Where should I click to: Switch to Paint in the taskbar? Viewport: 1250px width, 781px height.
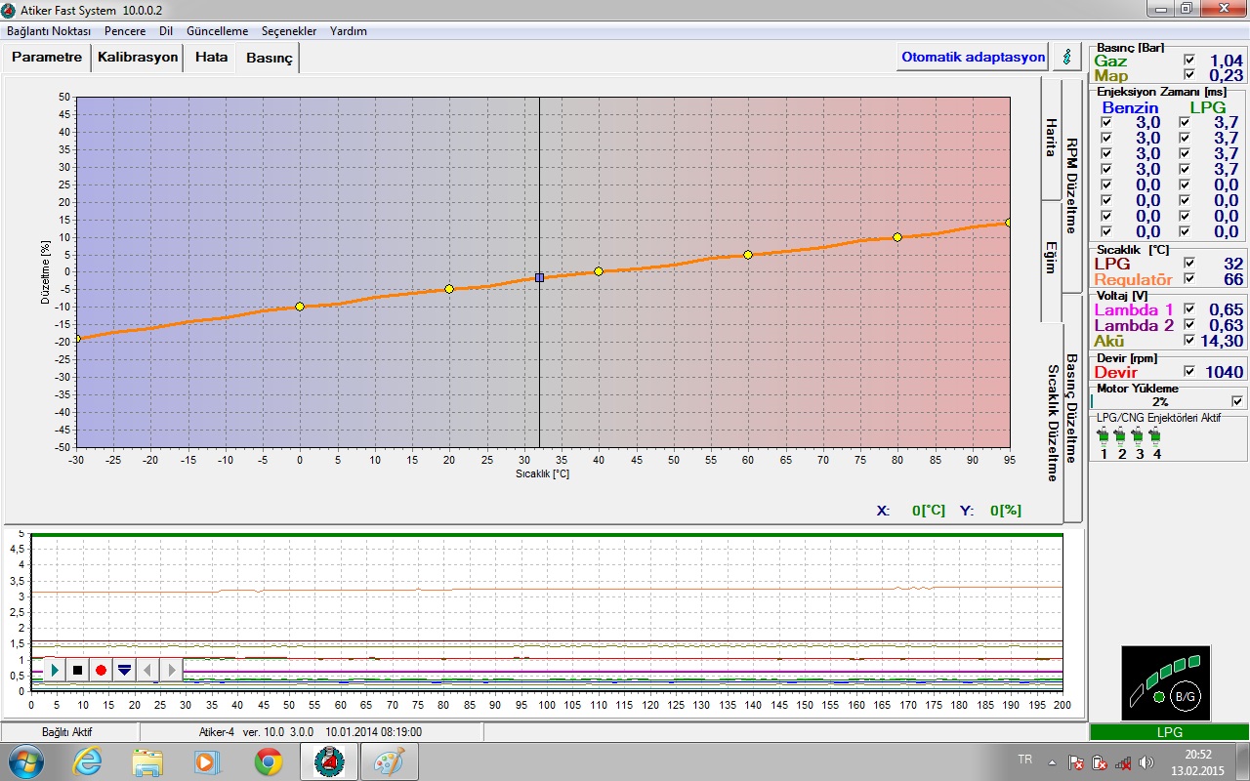tap(390, 761)
